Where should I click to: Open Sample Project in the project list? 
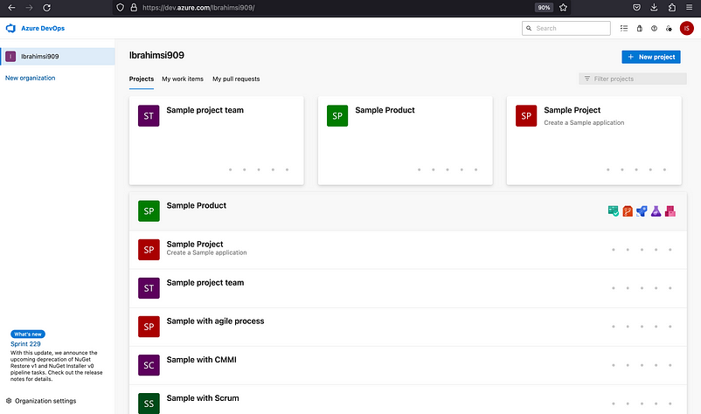tap(194, 244)
